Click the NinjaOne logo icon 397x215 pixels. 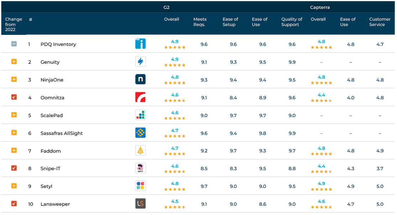(140, 79)
